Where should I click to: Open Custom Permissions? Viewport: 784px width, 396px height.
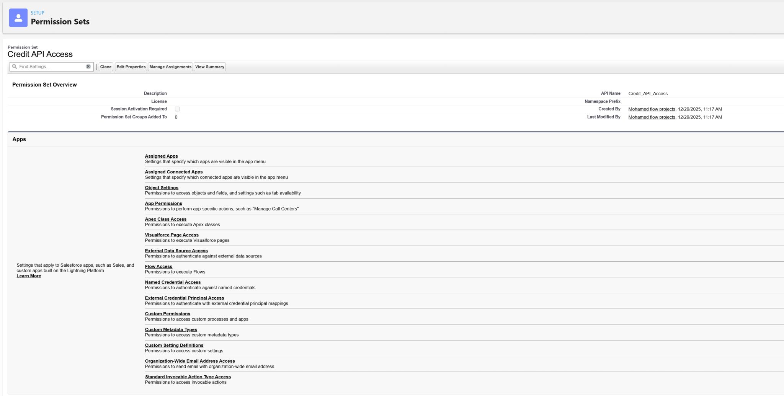point(168,314)
